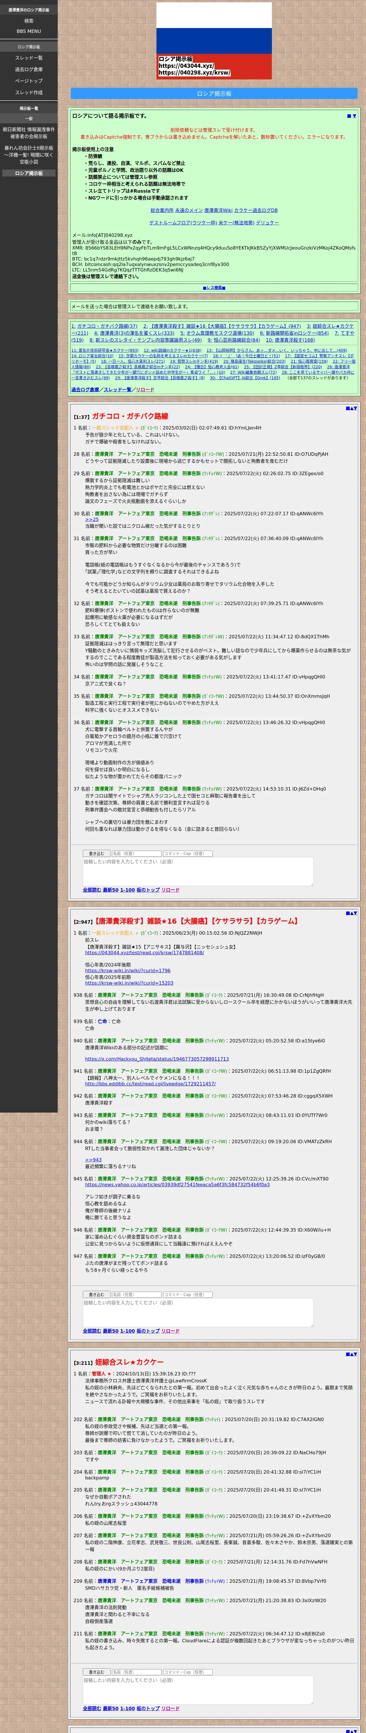
Task: Open the 永遠のメイン link
Action: 189,211
